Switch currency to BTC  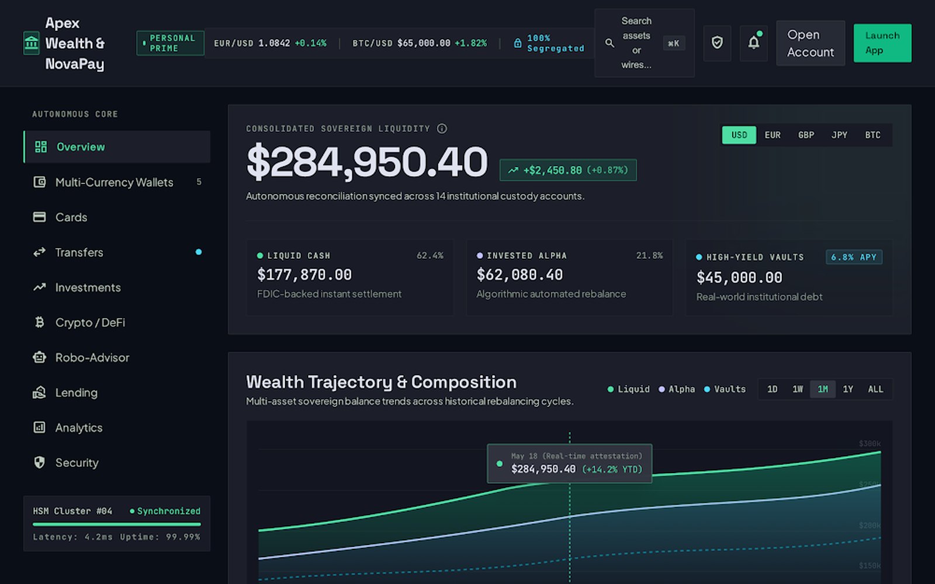872,135
